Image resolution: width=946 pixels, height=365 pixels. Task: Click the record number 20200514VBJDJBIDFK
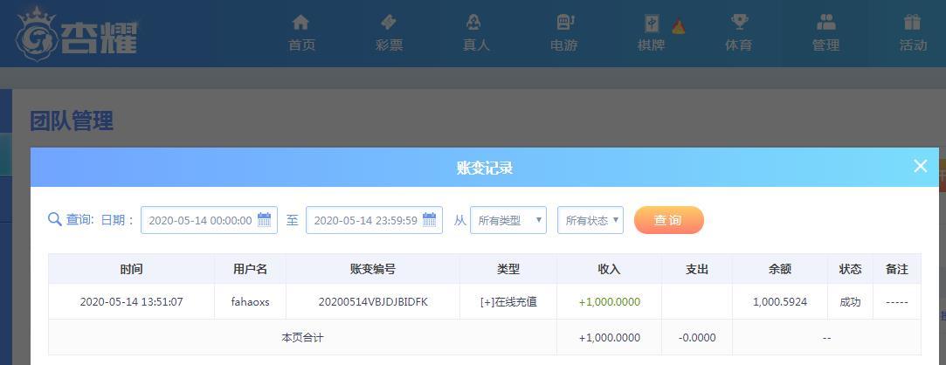point(373,301)
